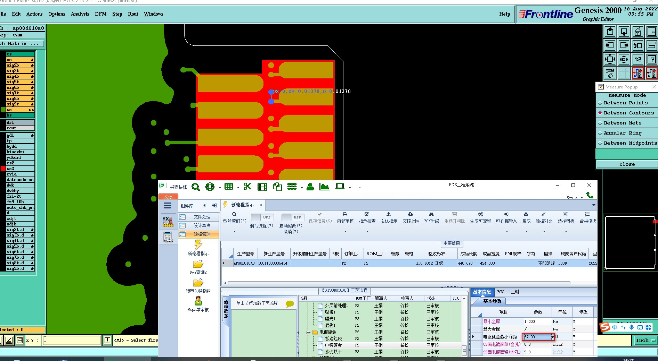This screenshot has width=658, height=361.
Task: Switch to the BOM tab in EDS
Action: pos(501,292)
